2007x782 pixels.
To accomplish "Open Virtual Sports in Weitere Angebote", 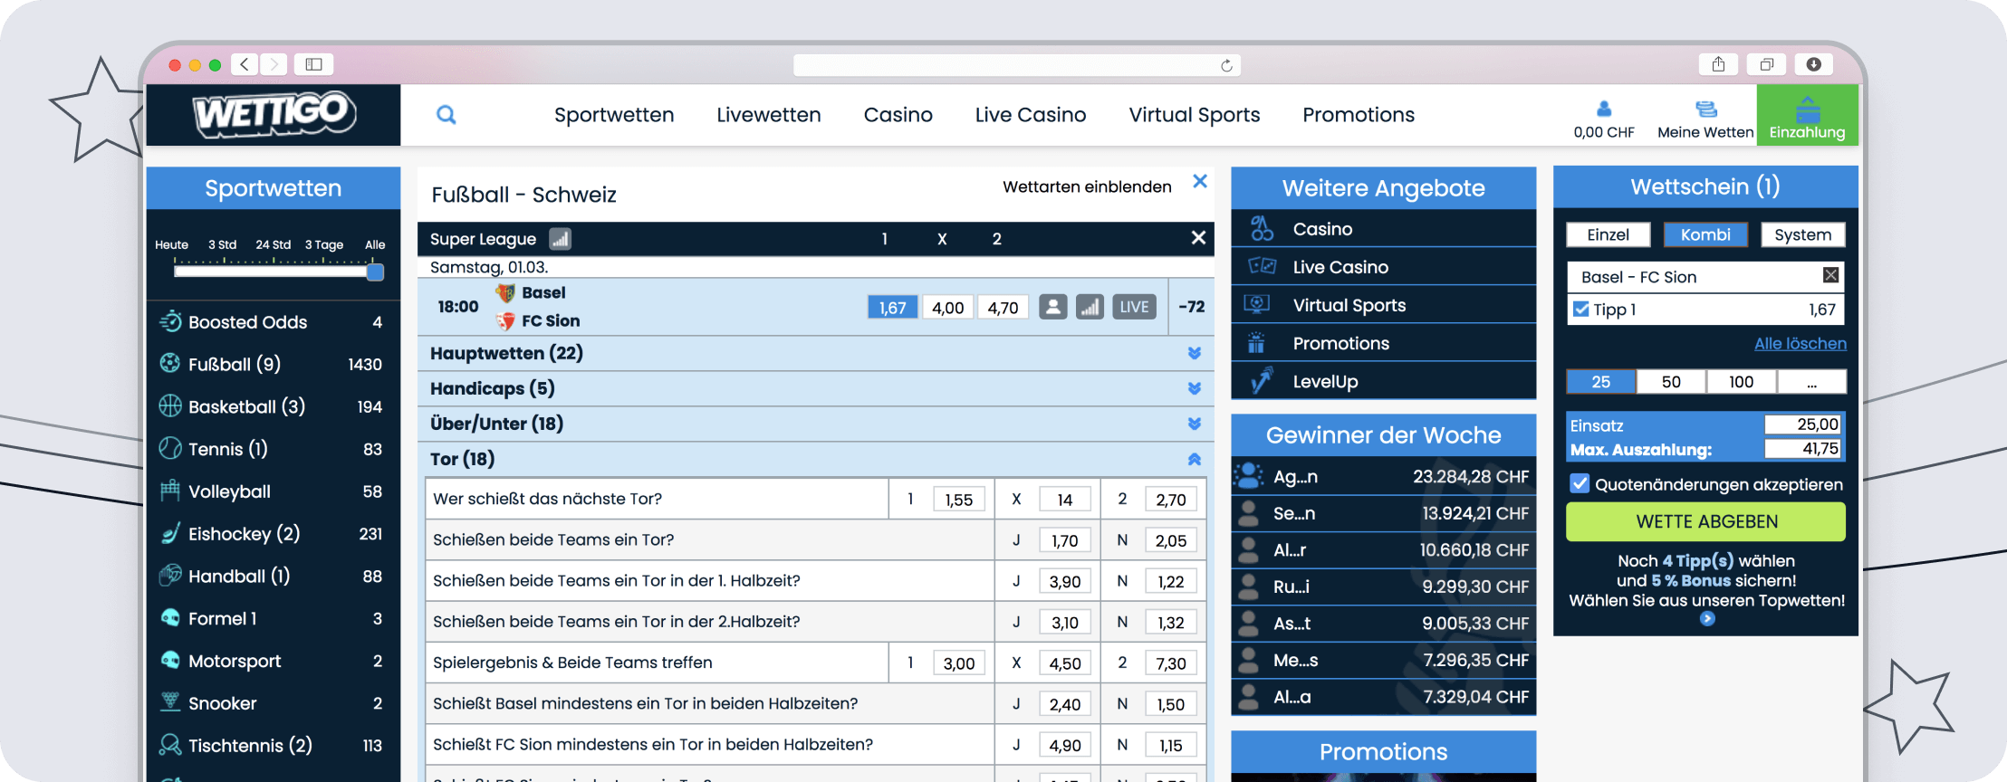I will (x=1383, y=305).
